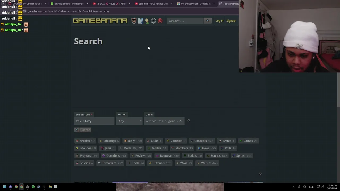Screen dimensions: 340x191
Task: Click the browser address bar URL
Action: coord(69,11)
